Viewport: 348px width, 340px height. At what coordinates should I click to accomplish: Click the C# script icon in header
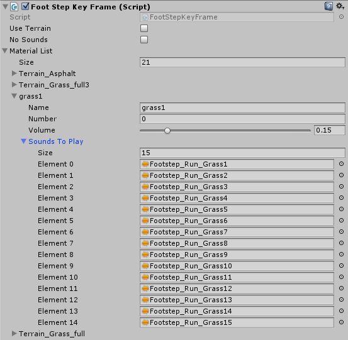pos(14,7)
